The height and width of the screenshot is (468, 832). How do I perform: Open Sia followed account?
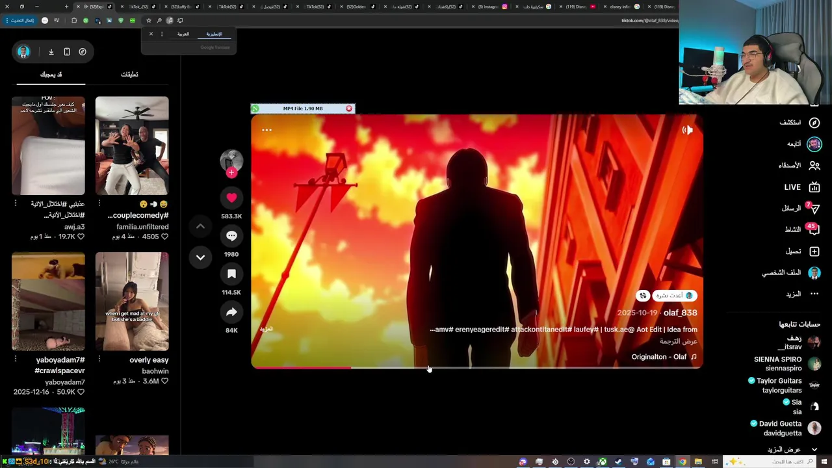pos(803,407)
